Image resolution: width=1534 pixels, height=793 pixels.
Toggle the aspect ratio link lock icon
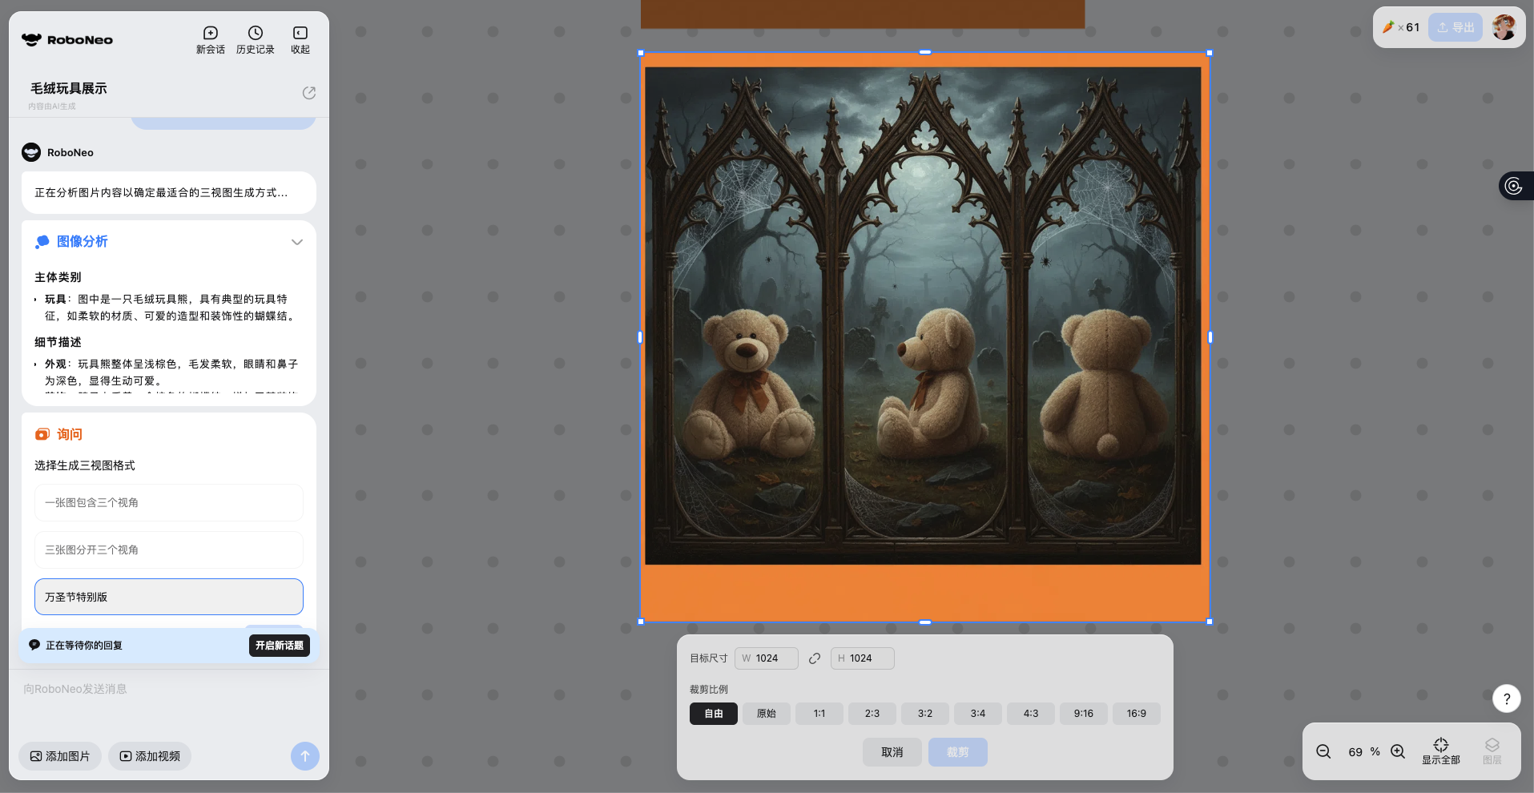point(815,658)
